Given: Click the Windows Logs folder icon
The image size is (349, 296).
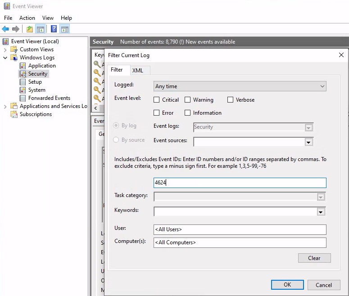Looking at the screenshot, I should (14, 58).
